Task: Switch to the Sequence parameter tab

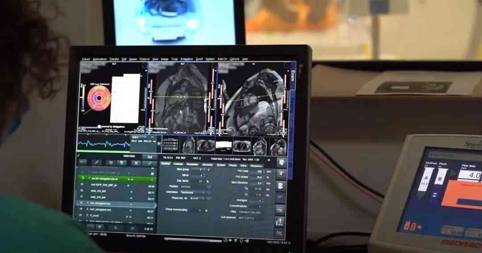Action: pos(256,166)
